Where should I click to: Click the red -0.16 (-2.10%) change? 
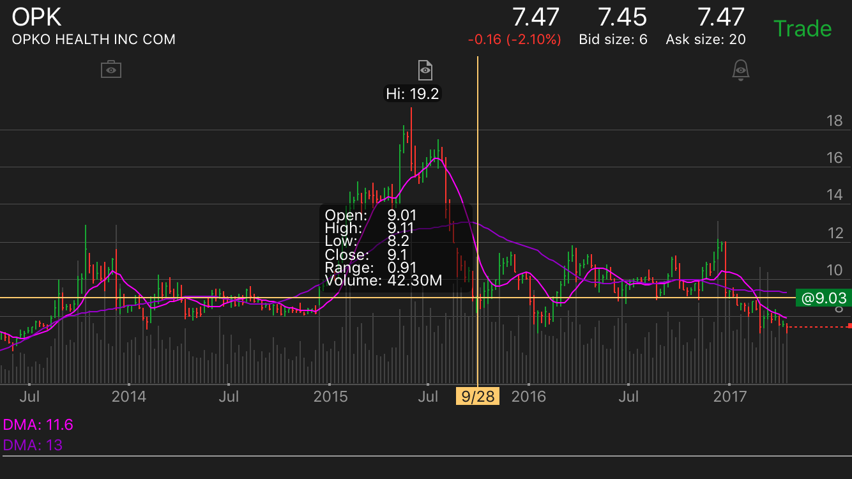[x=514, y=40]
